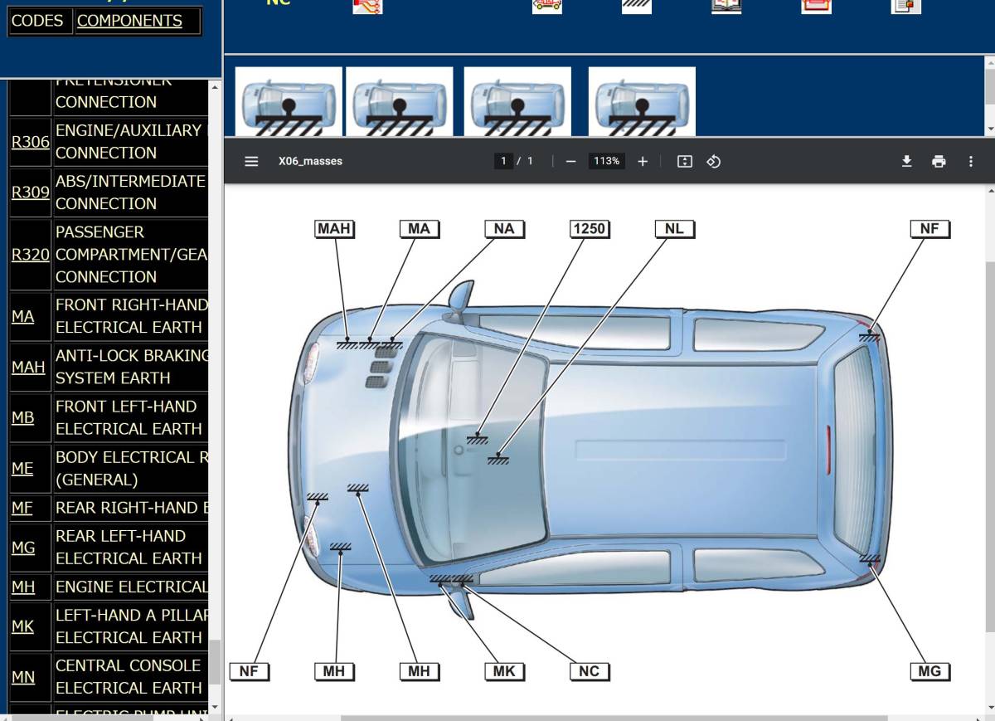The image size is (995, 721).
Task: Zoom in the X06_masses PDF
Action: coord(643,161)
